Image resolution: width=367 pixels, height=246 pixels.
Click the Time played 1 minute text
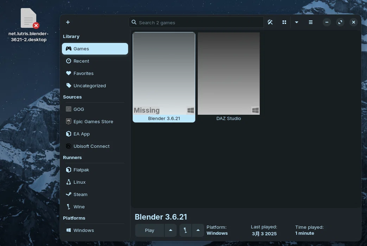click(309, 230)
